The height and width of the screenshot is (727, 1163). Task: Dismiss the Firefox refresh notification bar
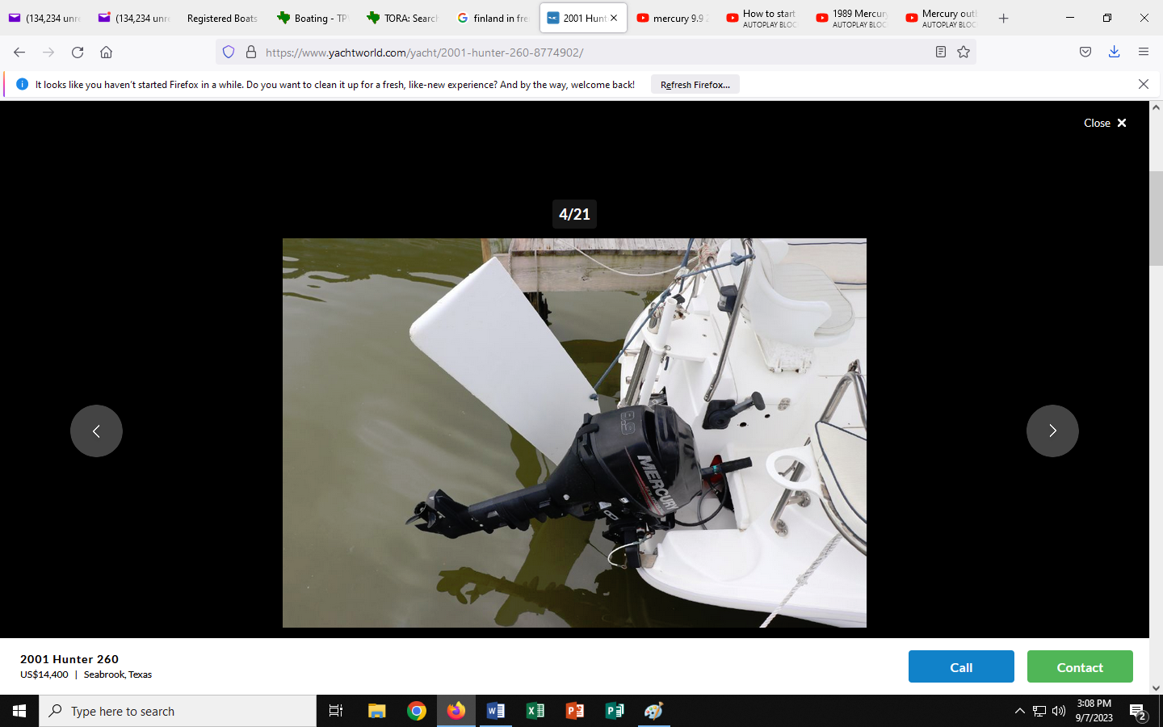[x=1143, y=84]
